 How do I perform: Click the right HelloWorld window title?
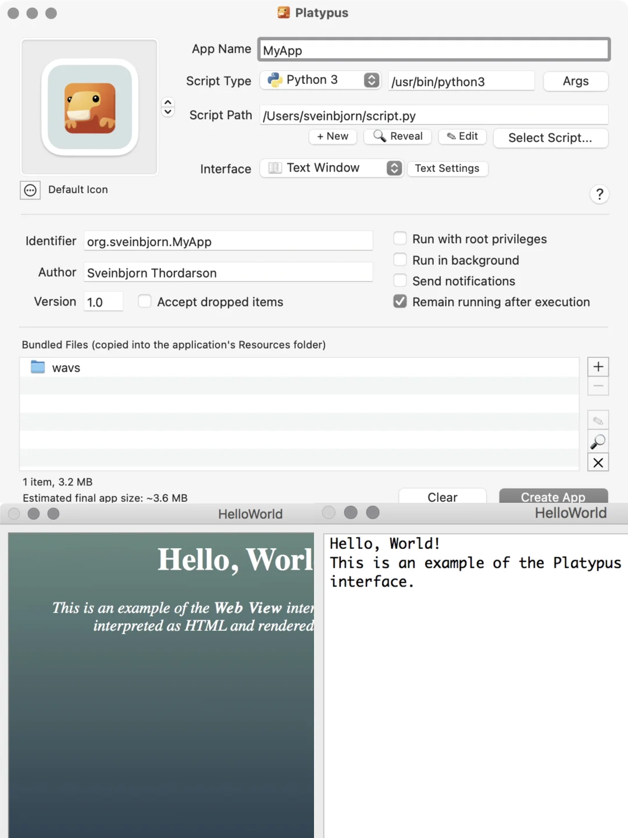point(571,513)
